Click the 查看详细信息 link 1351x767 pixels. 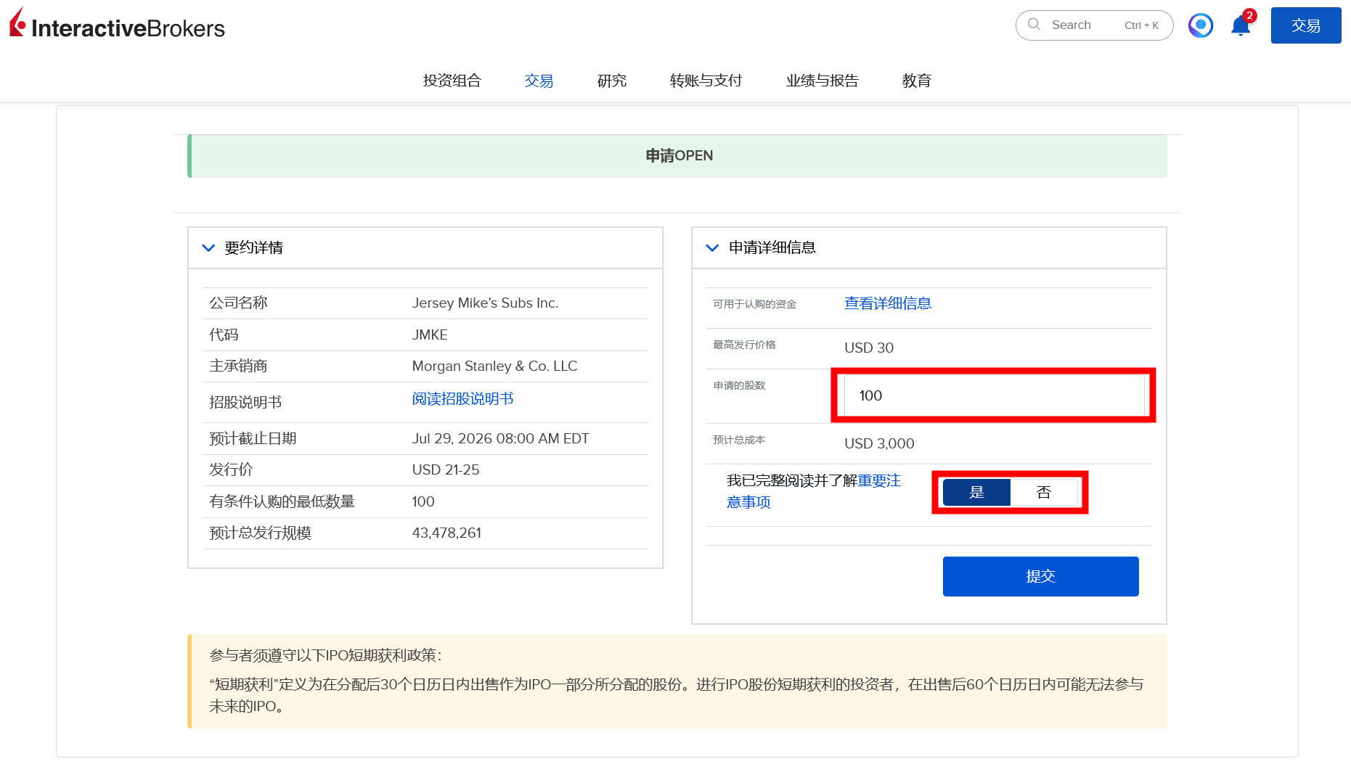[x=888, y=303]
